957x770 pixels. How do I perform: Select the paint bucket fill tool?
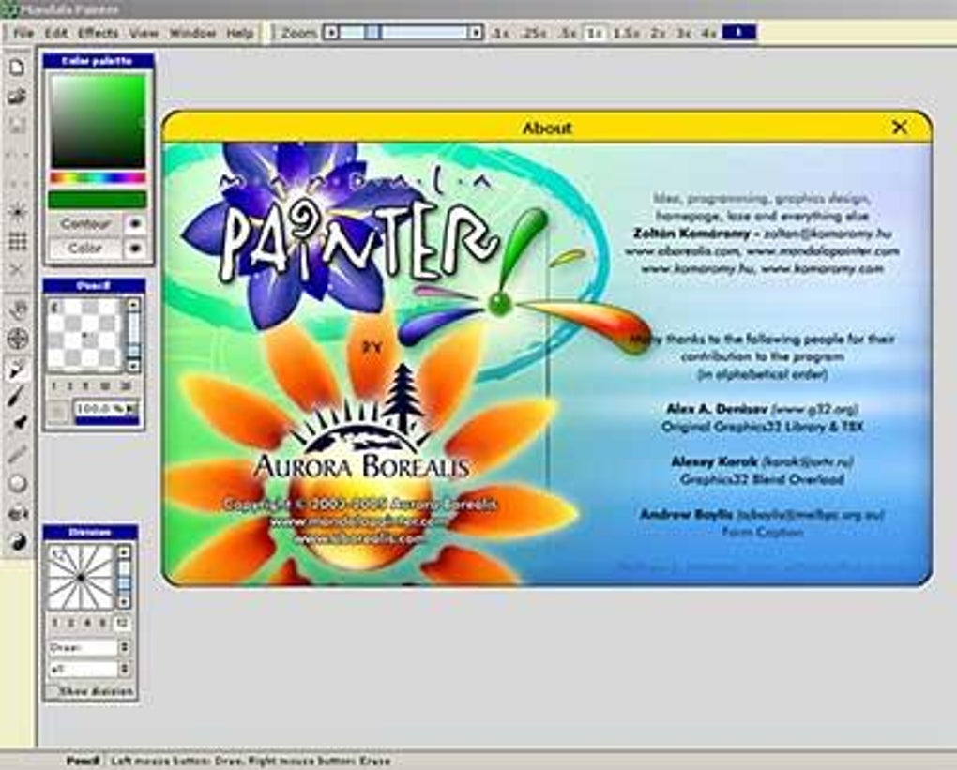point(17,514)
